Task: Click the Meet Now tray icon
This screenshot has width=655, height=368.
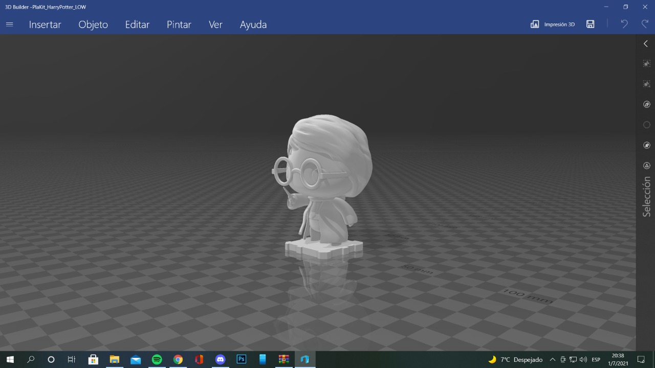Action: [x=563, y=359]
